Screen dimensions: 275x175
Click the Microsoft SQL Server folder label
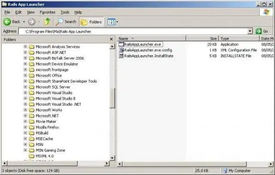click(53, 87)
